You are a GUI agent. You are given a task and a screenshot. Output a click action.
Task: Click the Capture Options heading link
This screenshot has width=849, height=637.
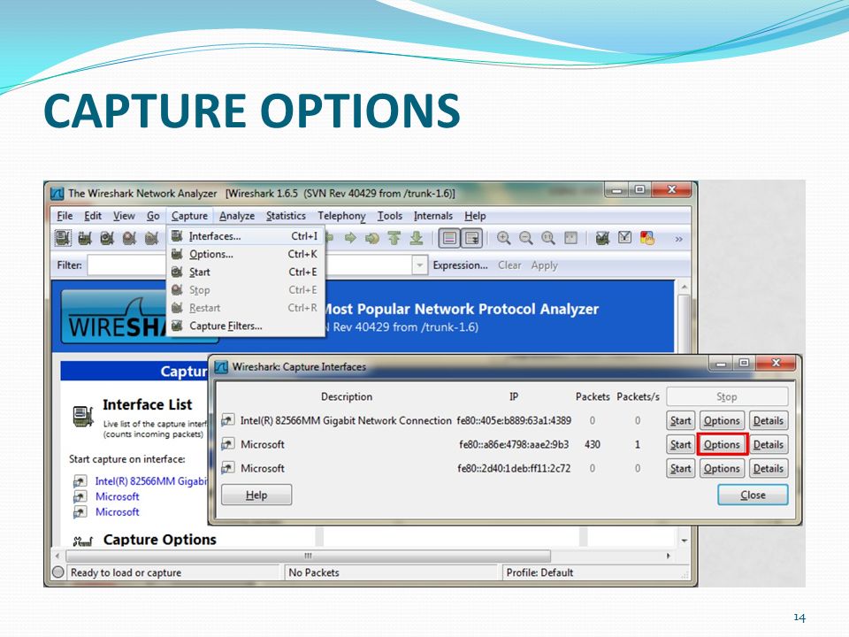click(160, 540)
